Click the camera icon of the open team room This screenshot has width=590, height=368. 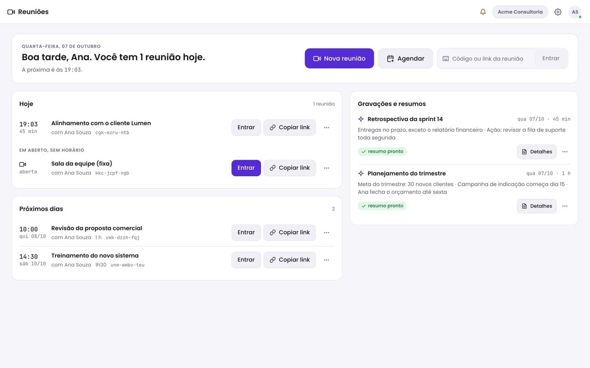coord(23,164)
